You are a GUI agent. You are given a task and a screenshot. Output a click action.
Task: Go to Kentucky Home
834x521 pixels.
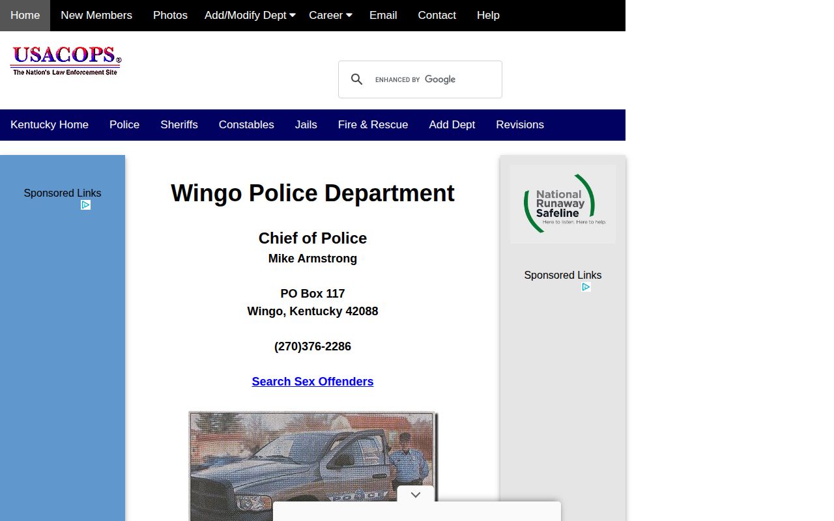point(50,125)
